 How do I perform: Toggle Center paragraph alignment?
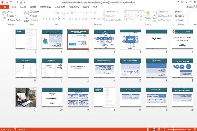coord(79,19)
